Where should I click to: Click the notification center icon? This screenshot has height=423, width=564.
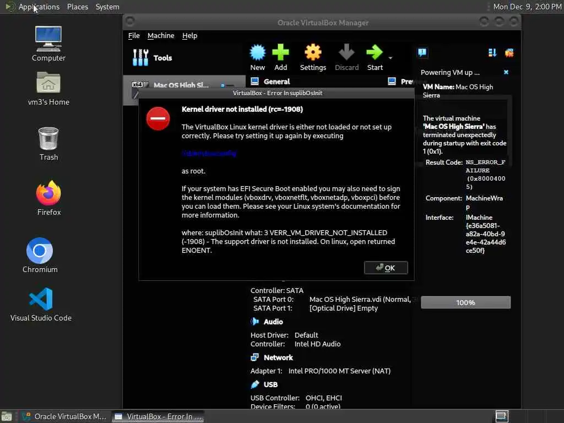[422, 53]
